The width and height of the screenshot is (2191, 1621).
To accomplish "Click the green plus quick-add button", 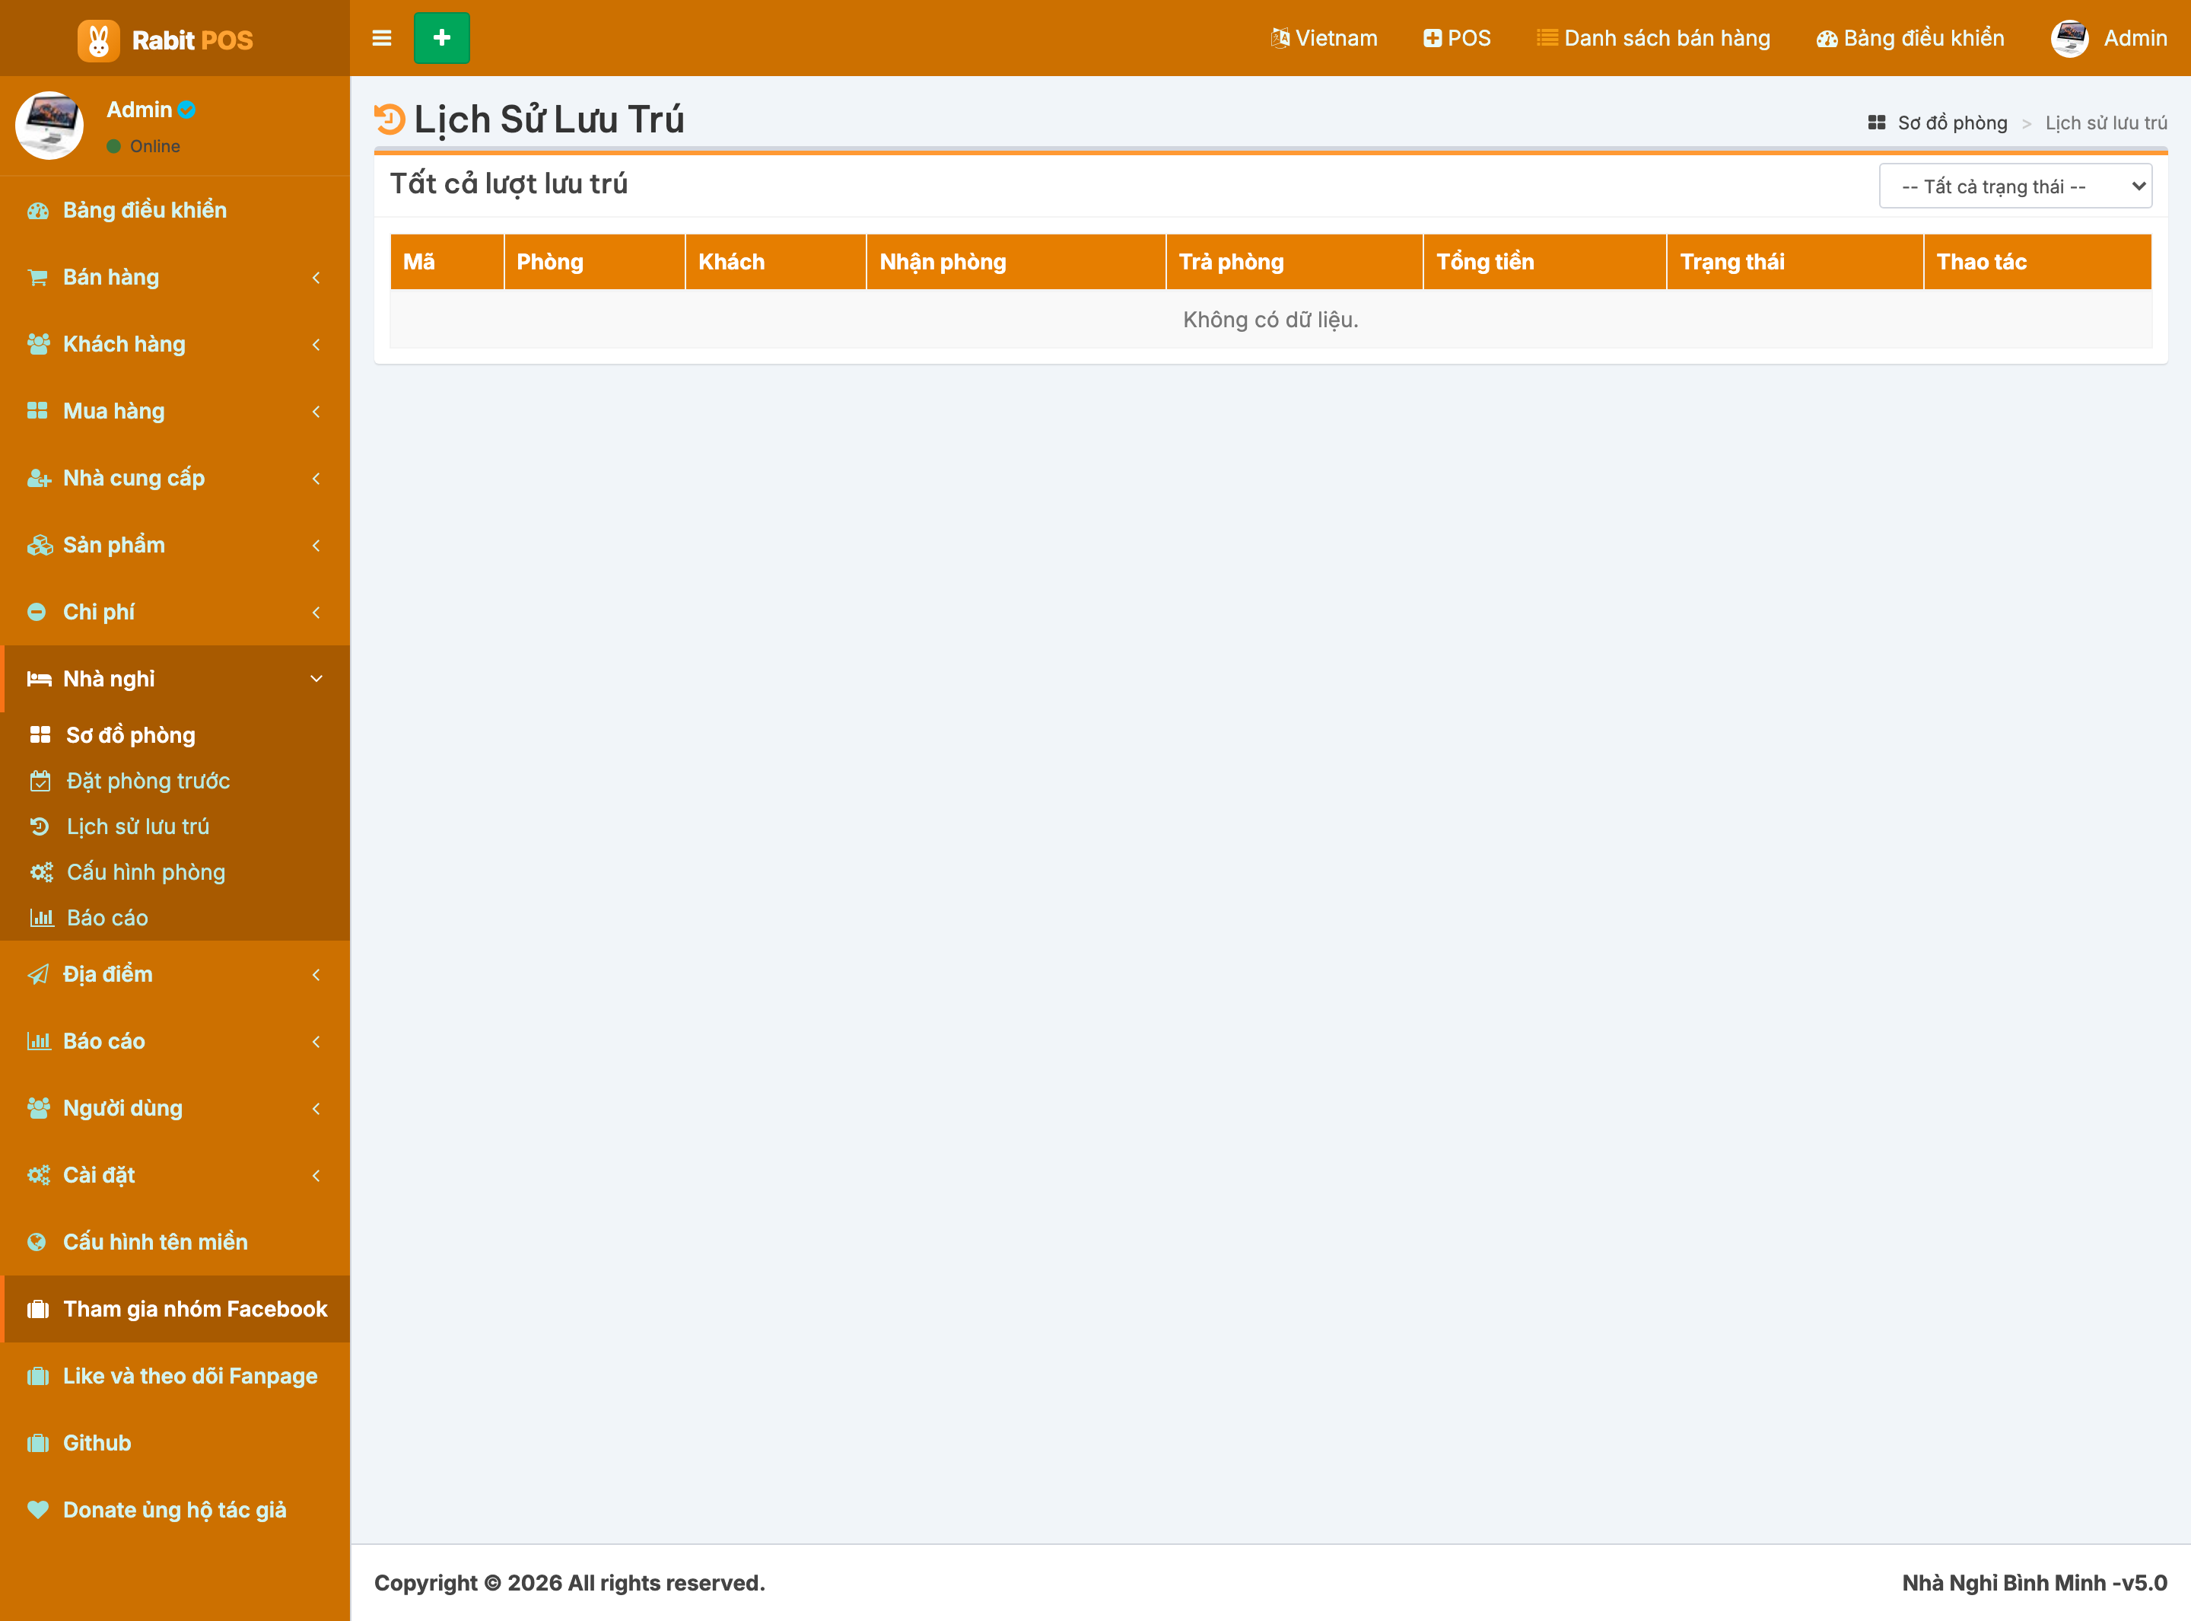I will pos(441,38).
